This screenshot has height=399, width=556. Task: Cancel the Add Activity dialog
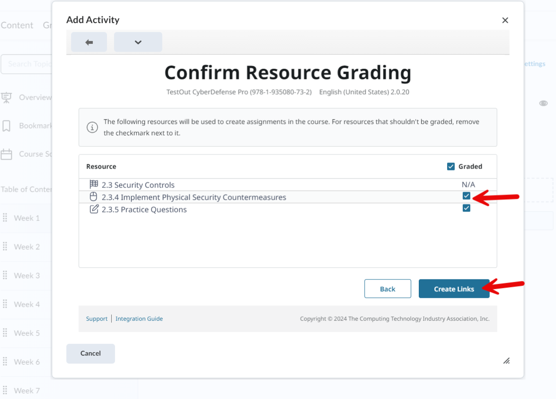click(x=90, y=353)
